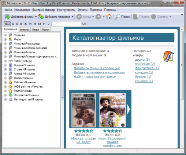Click the Search (Поиск) magnifier icon
Viewport: 186px width, 155px height.
117,16
